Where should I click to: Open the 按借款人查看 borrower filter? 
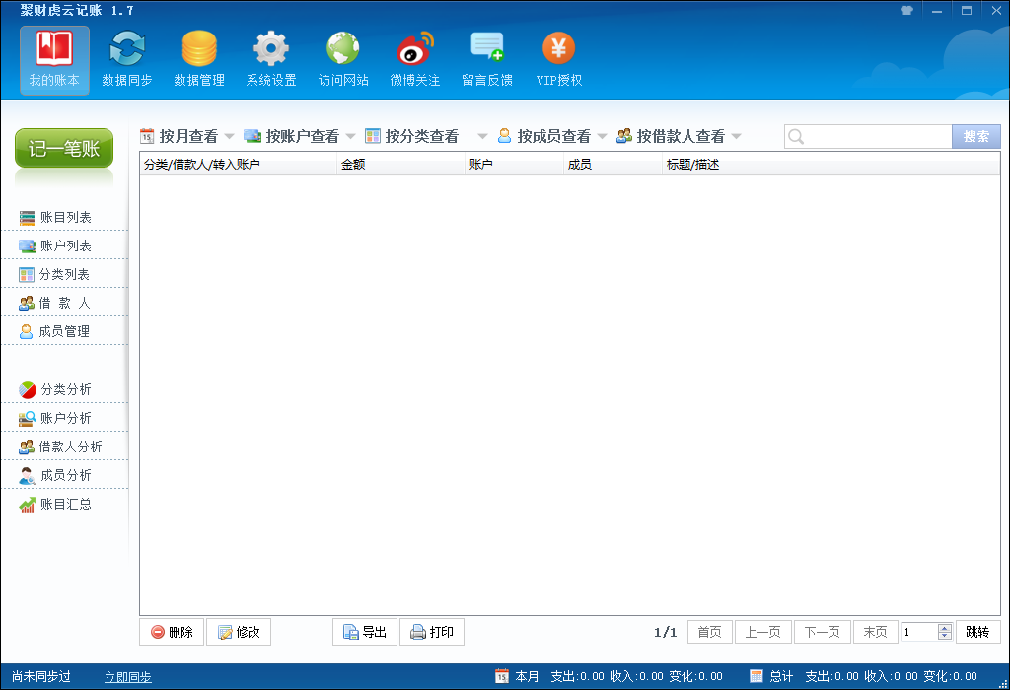(x=681, y=135)
